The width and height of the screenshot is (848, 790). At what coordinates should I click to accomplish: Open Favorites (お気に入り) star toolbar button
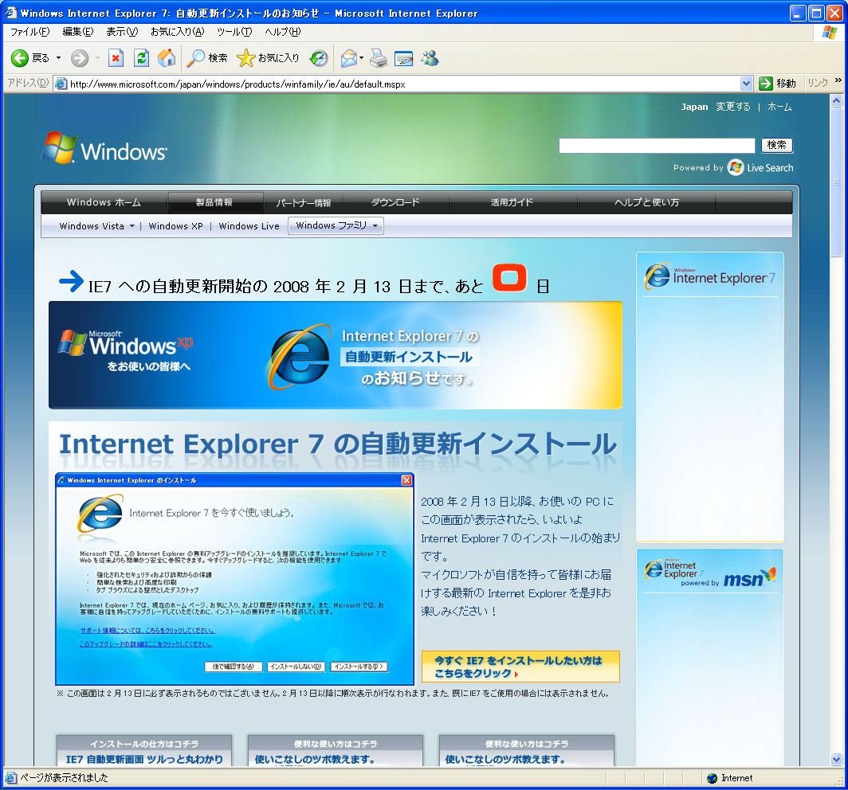pos(268,58)
